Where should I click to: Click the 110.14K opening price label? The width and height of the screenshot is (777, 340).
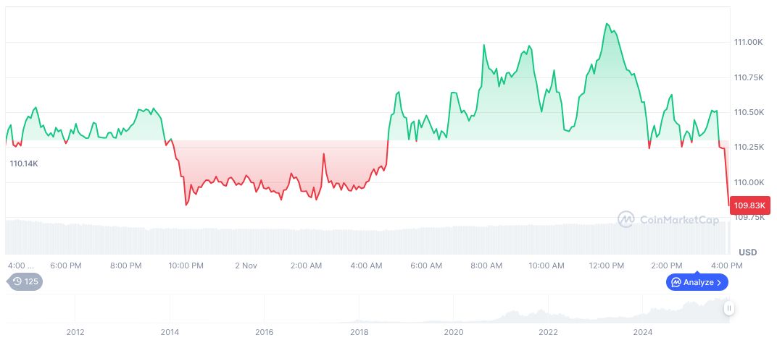pos(24,164)
